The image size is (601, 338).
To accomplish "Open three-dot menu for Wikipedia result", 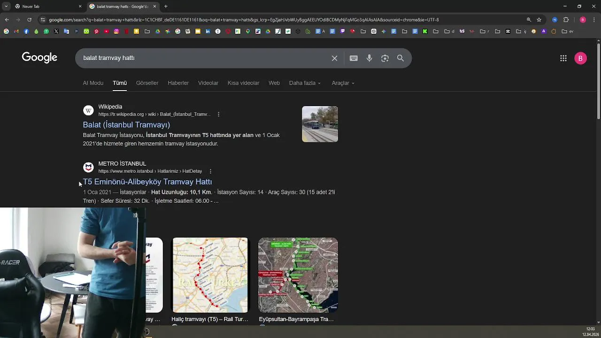I will click(x=218, y=114).
